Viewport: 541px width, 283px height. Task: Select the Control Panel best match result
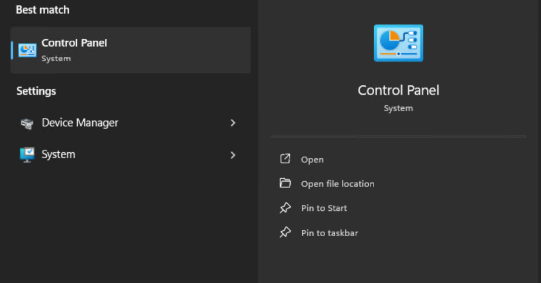coord(130,50)
